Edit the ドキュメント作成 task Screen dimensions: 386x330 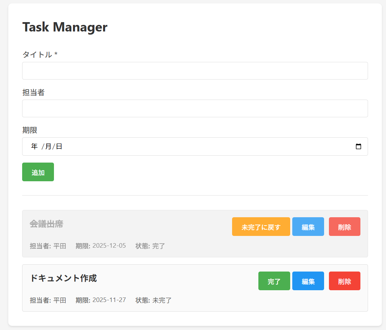(308, 281)
